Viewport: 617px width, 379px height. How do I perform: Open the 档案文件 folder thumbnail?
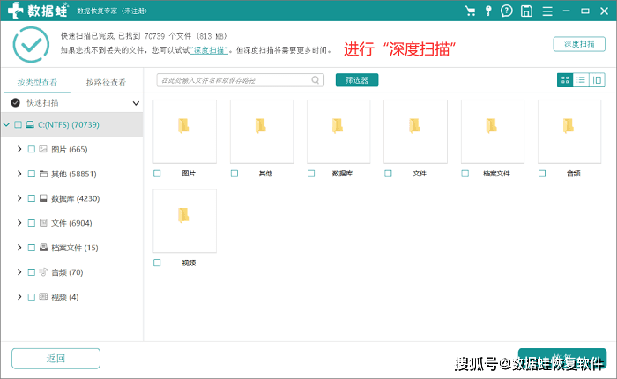point(492,131)
